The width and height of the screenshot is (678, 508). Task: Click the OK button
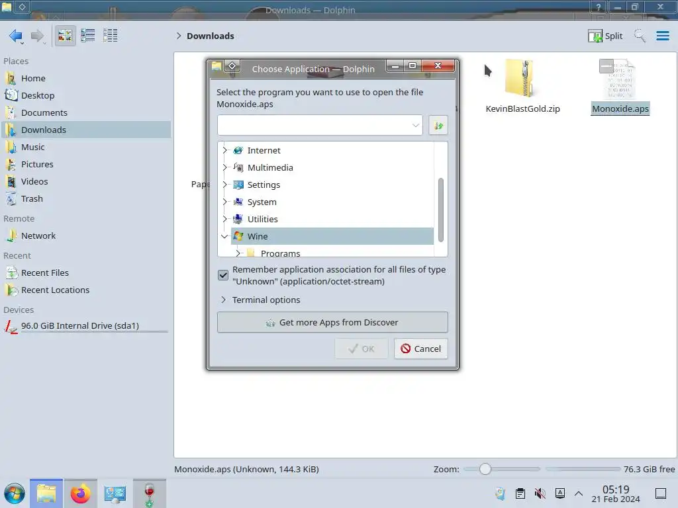coord(361,349)
